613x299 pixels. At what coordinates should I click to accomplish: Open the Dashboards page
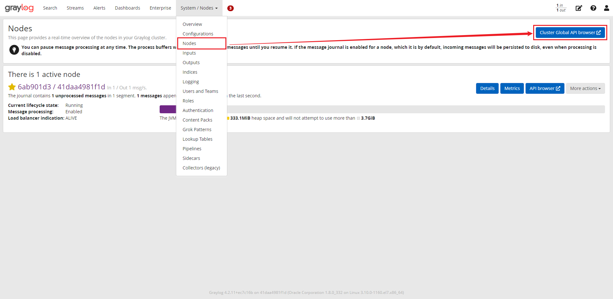pyautogui.click(x=127, y=8)
